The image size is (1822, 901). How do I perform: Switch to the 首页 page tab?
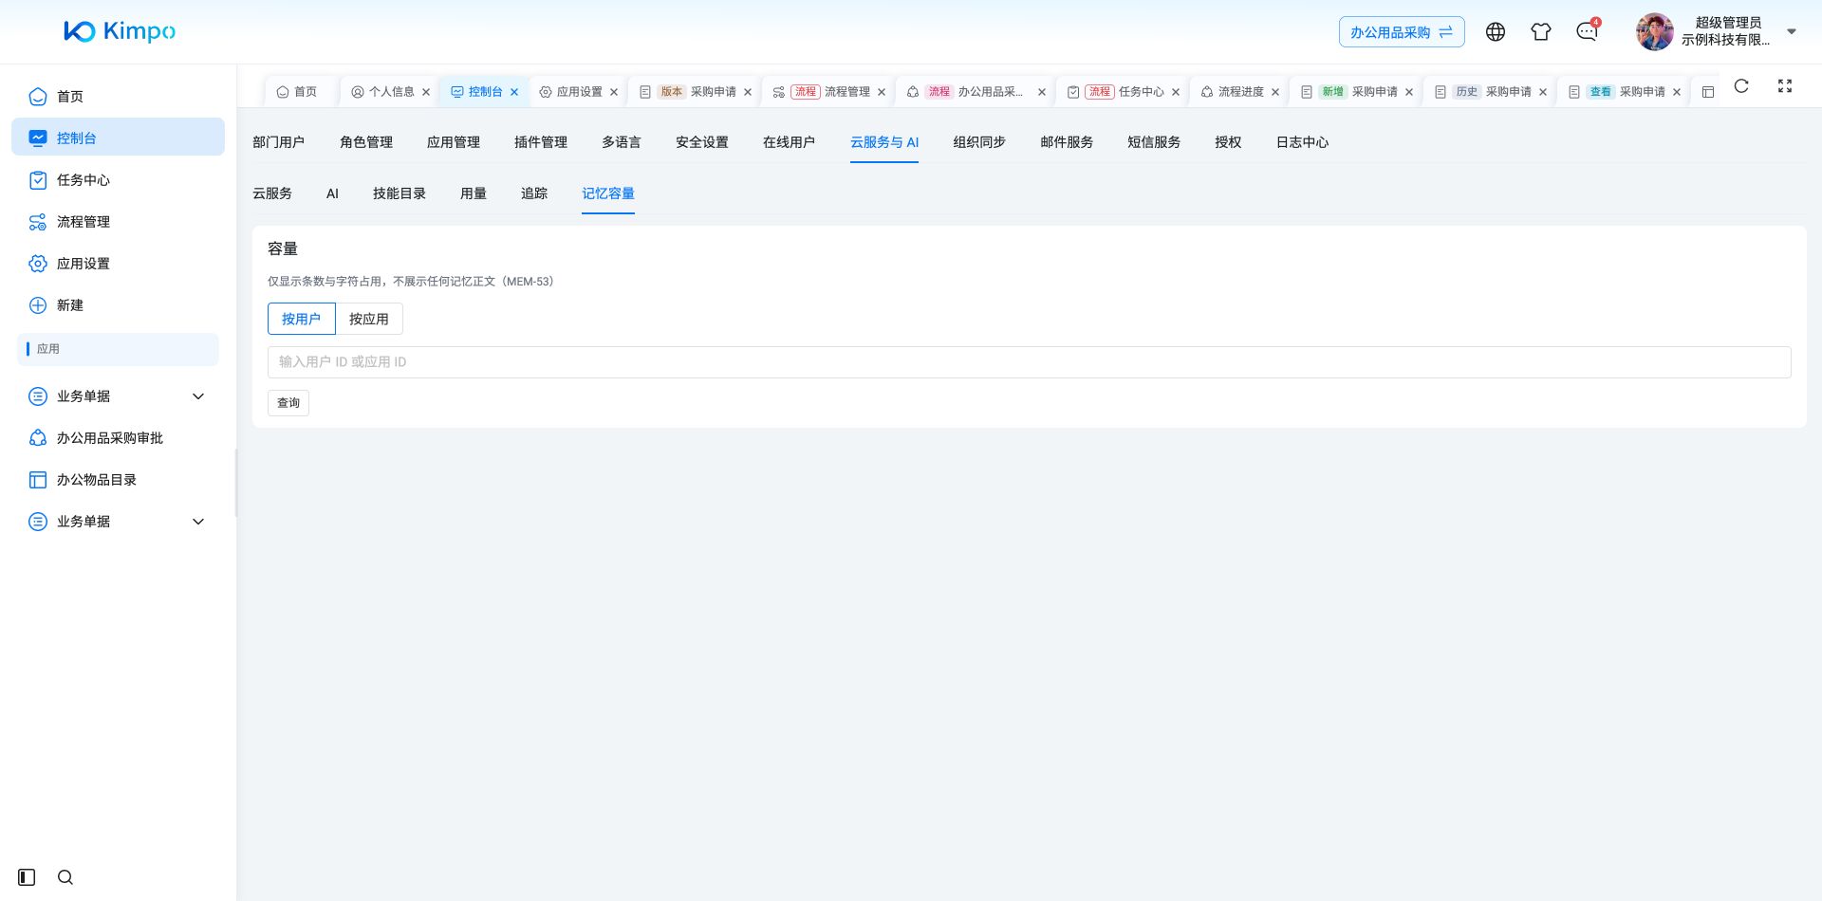298,92
